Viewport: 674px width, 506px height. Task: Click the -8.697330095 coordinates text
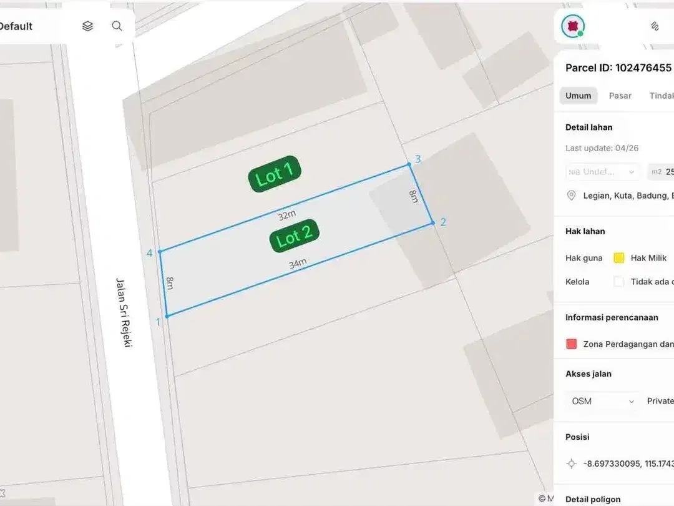[628, 464]
